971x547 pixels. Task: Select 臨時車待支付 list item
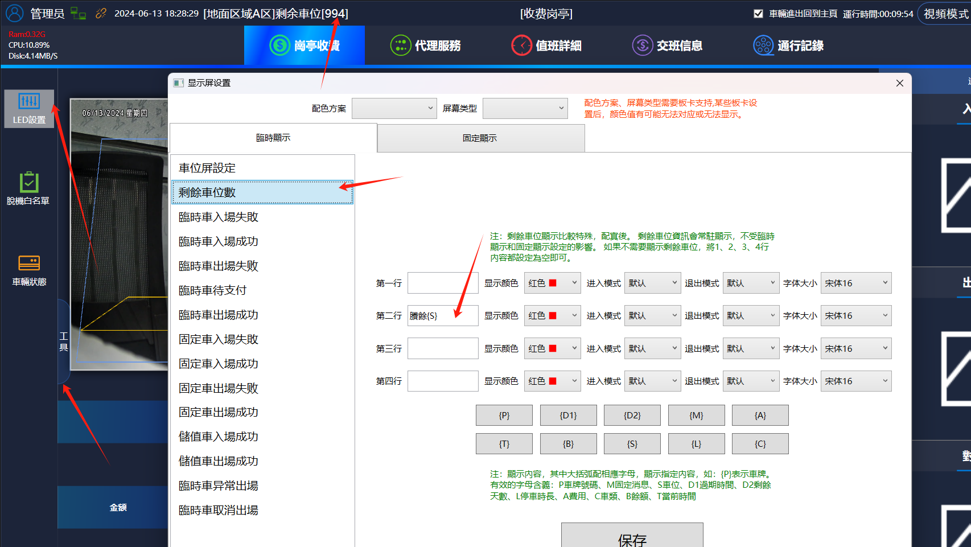(262, 290)
